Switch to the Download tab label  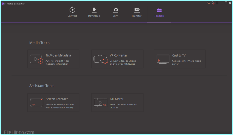click(94, 16)
